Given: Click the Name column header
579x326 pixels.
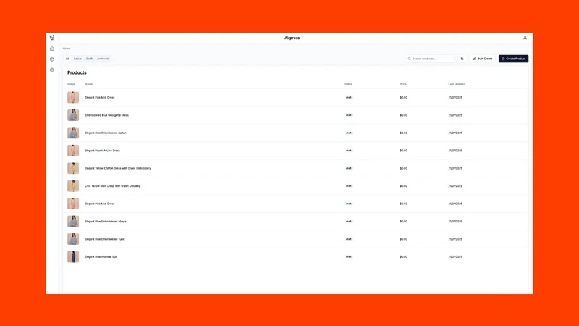Looking at the screenshot, I should (88, 84).
